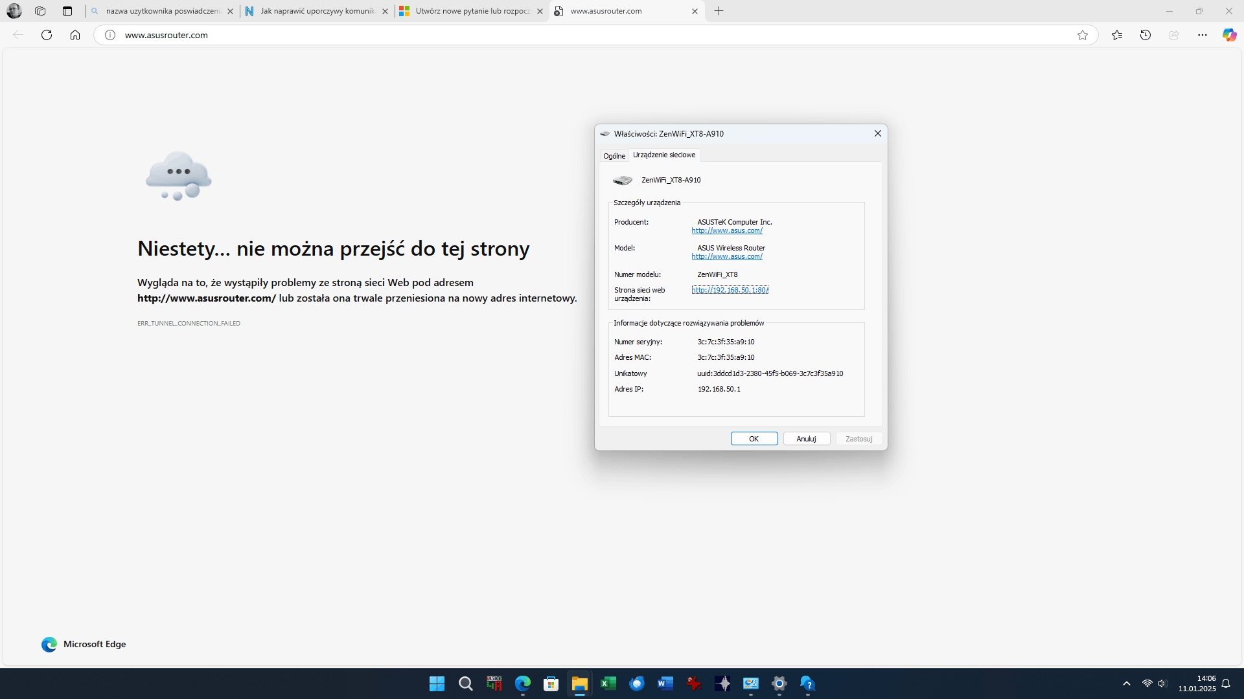Click the Refresh page icon
This screenshot has height=699, width=1244.
coord(47,35)
